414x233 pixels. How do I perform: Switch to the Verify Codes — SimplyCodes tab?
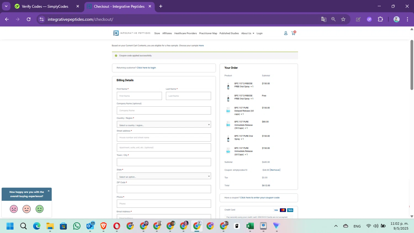45,6
